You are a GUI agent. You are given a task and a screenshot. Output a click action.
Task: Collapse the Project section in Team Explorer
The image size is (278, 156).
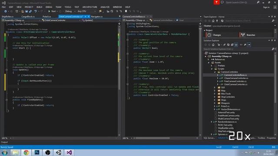point(205,30)
